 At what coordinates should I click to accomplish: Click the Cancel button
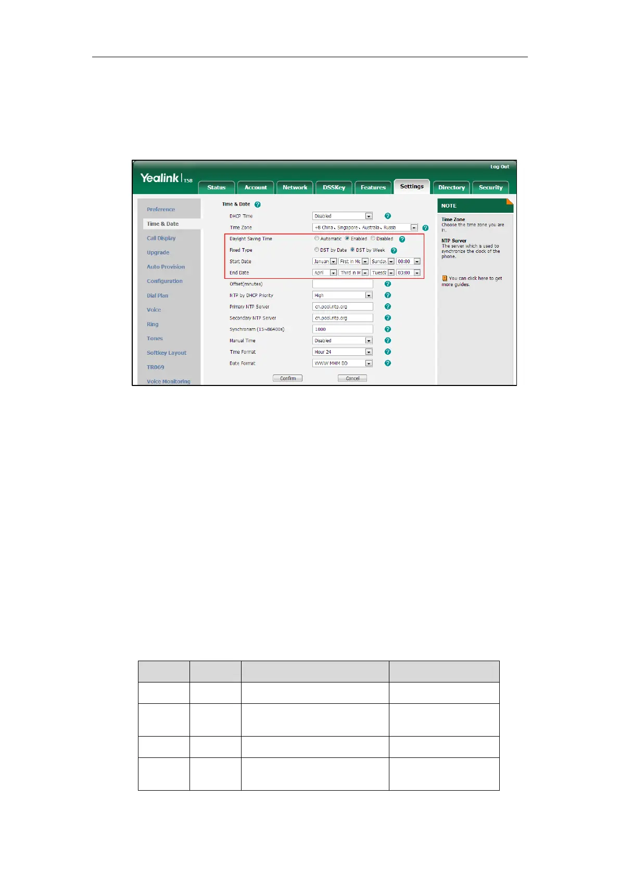(x=352, y=378)
